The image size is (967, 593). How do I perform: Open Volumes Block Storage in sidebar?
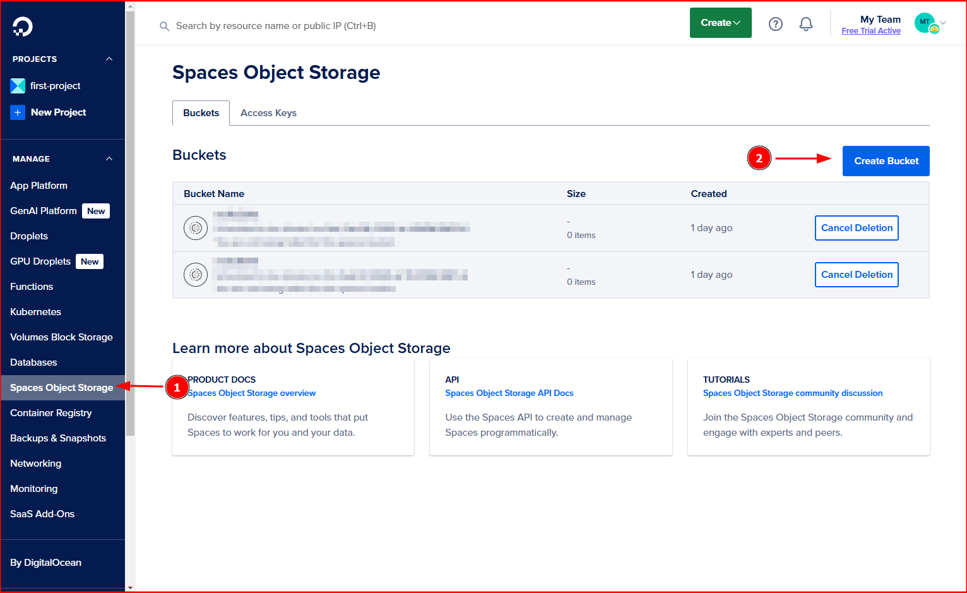61,337
